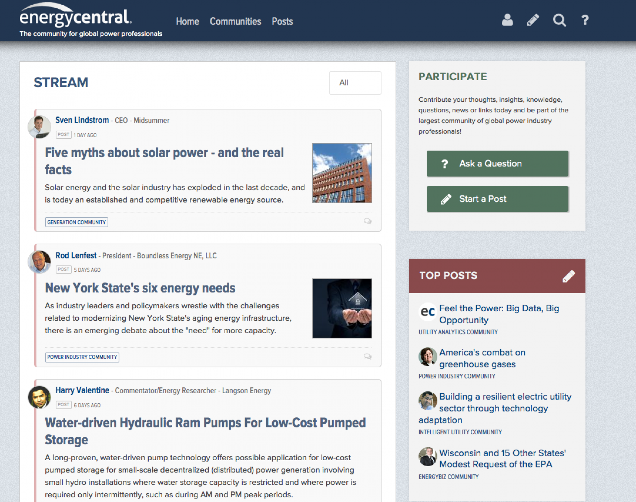Click Harry Valentine's avatar photo
The height and width of the screenshot is (502, 636).
point(39,397)
